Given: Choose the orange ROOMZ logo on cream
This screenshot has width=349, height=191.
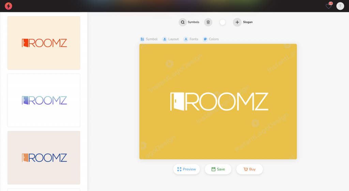Looking at the screenshot, I should (x=44, y=43).
